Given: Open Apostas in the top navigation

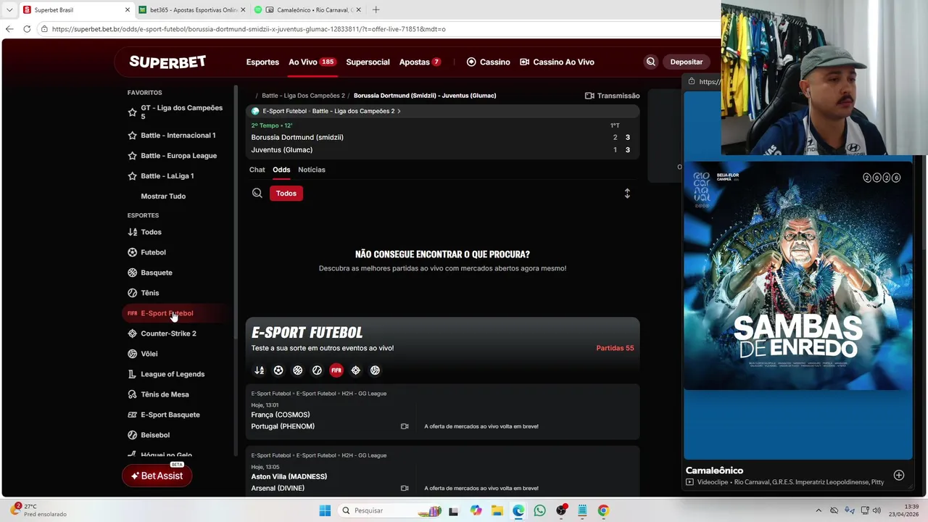Looking at the screenshot, I should point(420,62).
